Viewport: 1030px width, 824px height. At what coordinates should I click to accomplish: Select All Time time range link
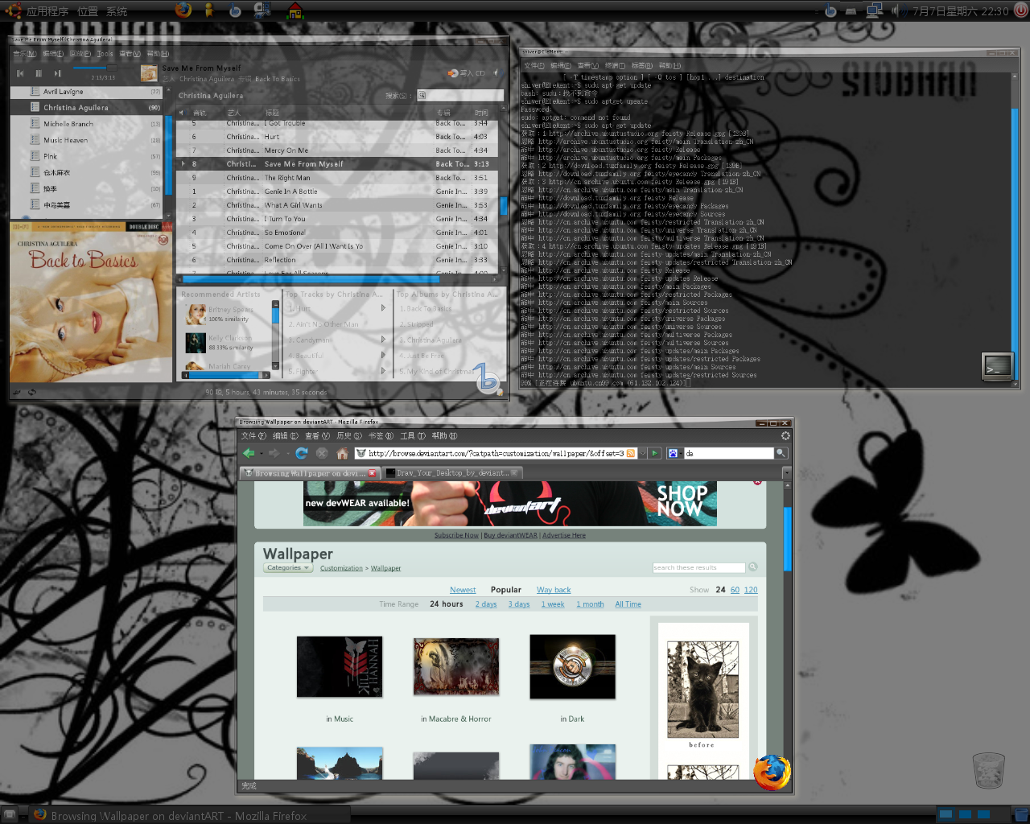(628, 604)
